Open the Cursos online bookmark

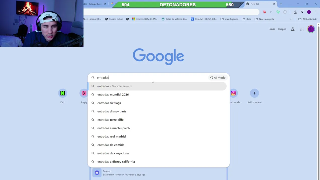[x=114, y=19]
